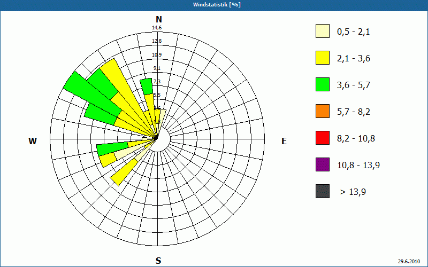Click the legend label '10,8 - 13,9'
The width and height of the screenshot is (428, 267).
tap(358, 166)
